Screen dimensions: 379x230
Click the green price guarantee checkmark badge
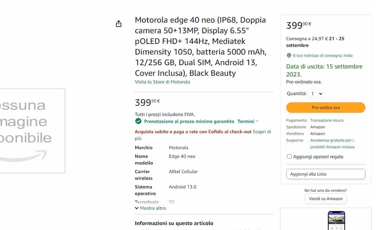[x=138, y=121]
